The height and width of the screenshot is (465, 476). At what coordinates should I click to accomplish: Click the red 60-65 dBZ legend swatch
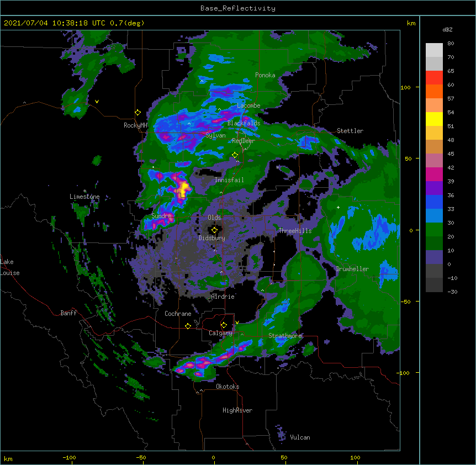[x=434, y=77]
